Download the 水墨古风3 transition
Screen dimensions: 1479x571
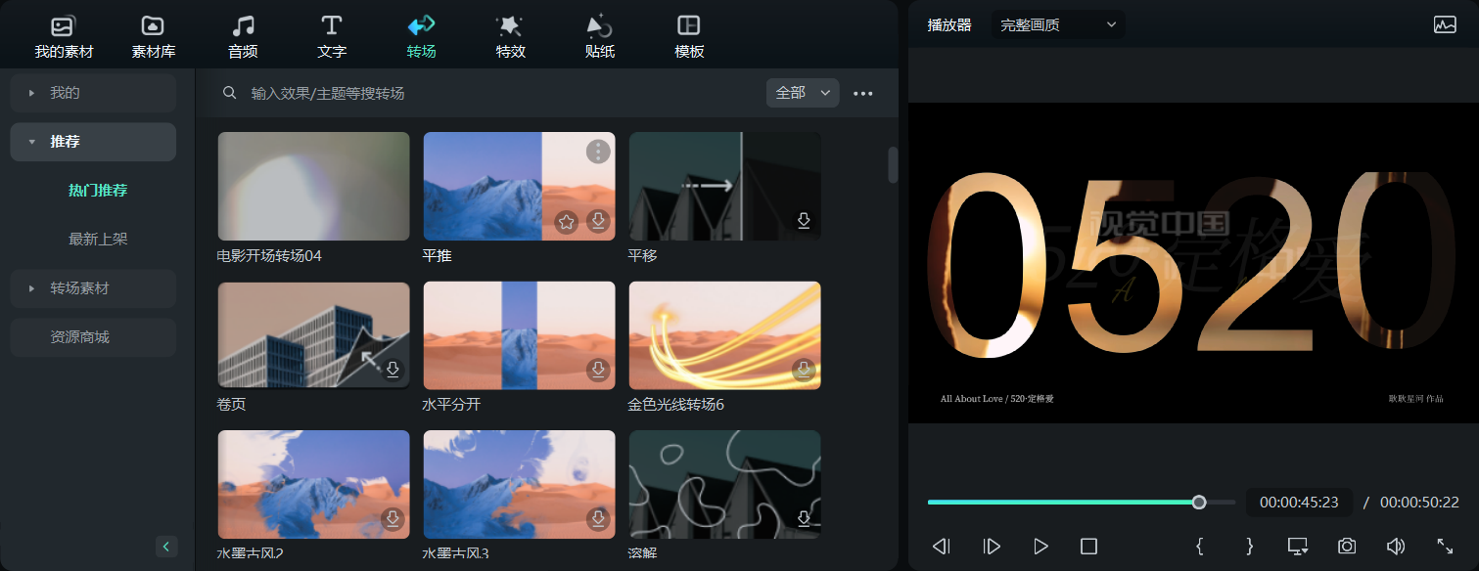pyautogui.click(x=598, y=519)
